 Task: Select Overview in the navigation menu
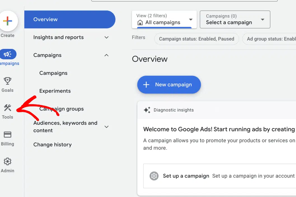click(x=70, y=19)
